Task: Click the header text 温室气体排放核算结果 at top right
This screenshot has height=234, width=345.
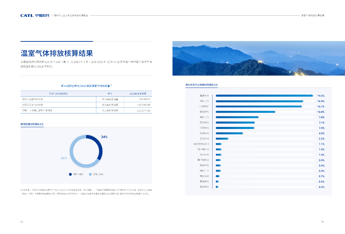Action: coord(312,15)
